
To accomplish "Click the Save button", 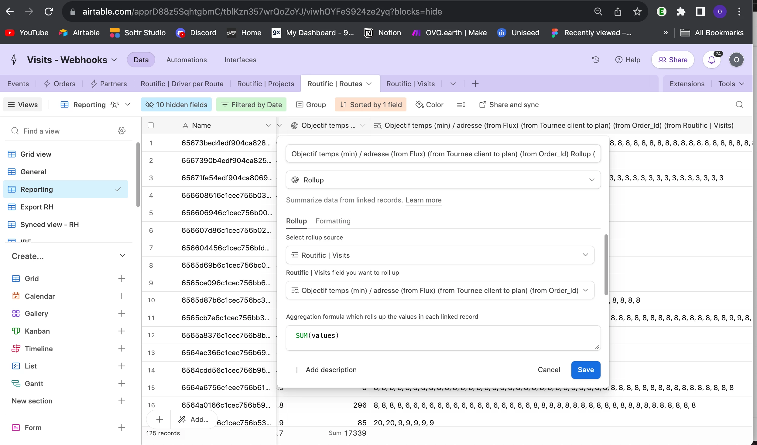I will click(x=585, y=370).
